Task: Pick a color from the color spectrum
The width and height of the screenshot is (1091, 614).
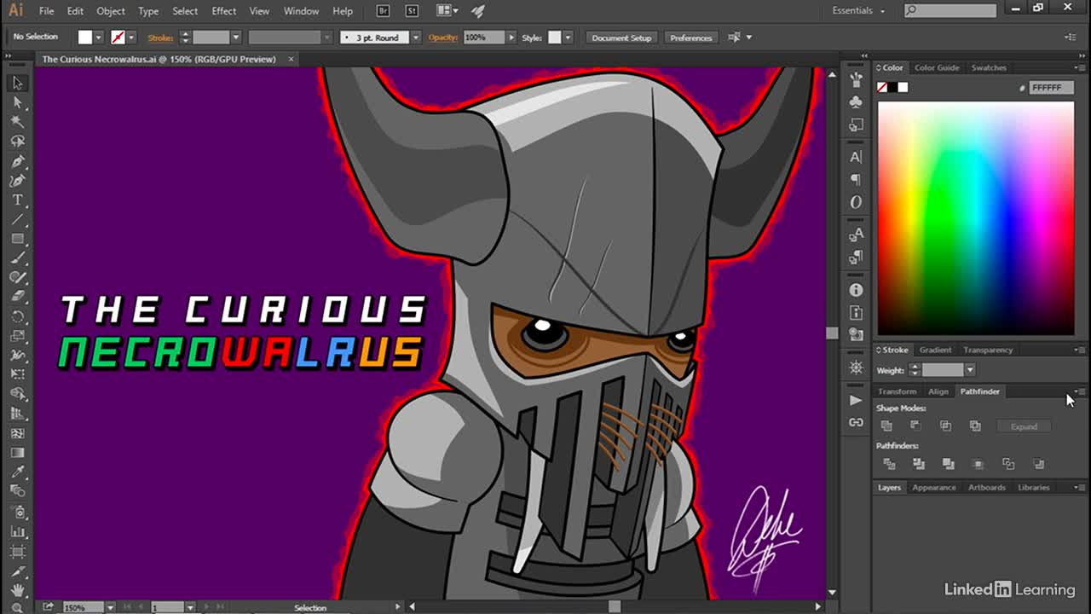Action: tap(976, 218)
